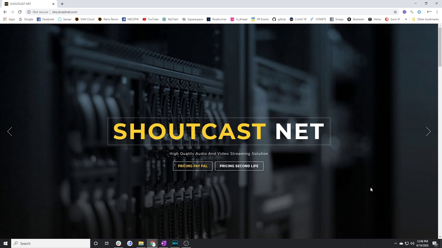Open the Roadrunner bookmark
The width and height of the screenshot is (442, 248).
217,19
